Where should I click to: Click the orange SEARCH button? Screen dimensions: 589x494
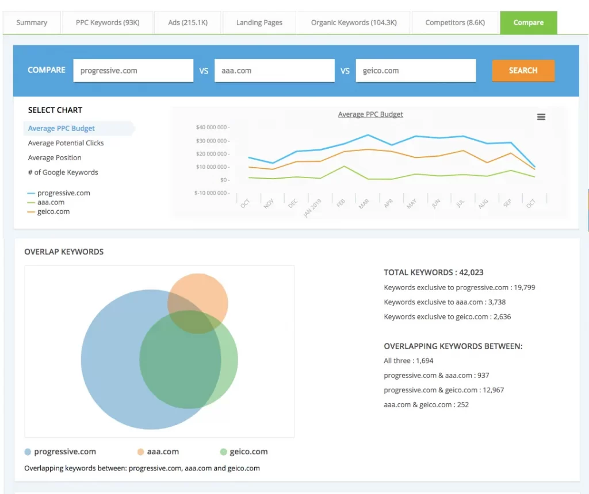(x=523, y=71)
